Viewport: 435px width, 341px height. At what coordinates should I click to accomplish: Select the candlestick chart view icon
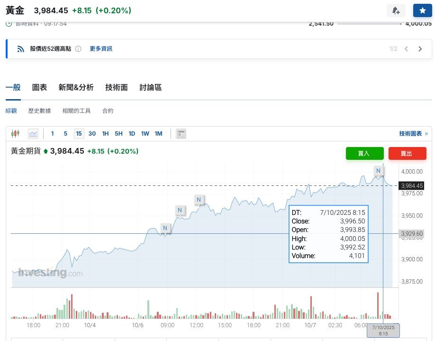16,133
